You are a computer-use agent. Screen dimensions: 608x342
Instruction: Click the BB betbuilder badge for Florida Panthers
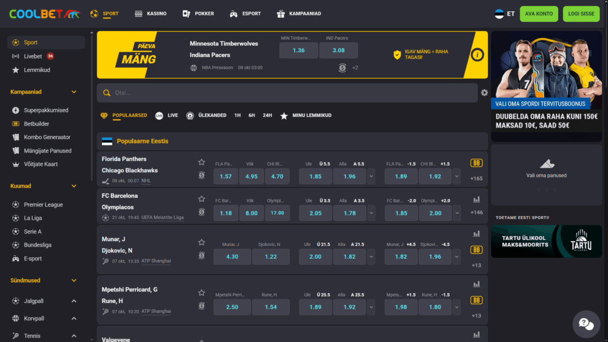[476, 163]
